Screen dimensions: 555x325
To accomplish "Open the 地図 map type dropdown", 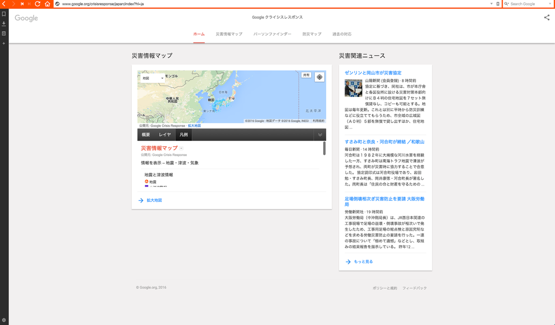I will click(x=152, y=78).
